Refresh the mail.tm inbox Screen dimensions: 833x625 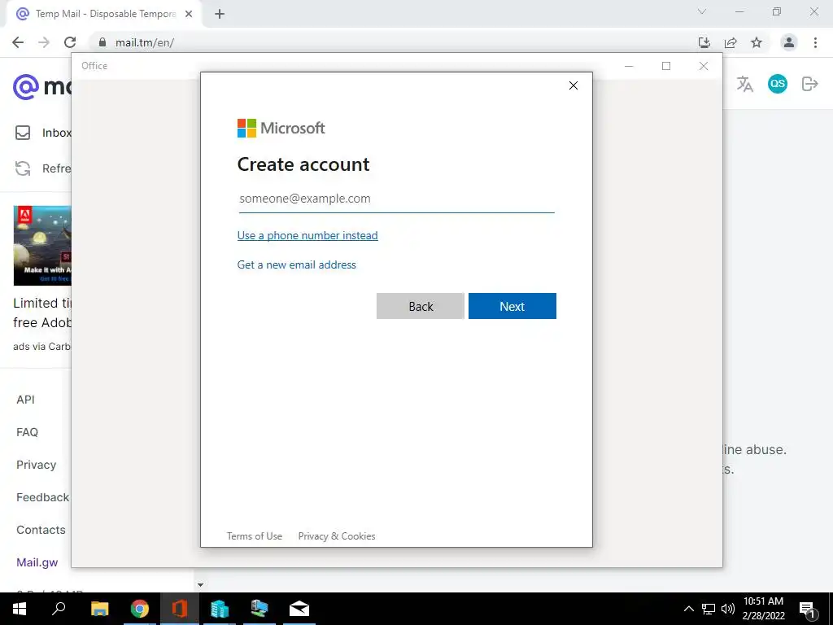(42, 168)
